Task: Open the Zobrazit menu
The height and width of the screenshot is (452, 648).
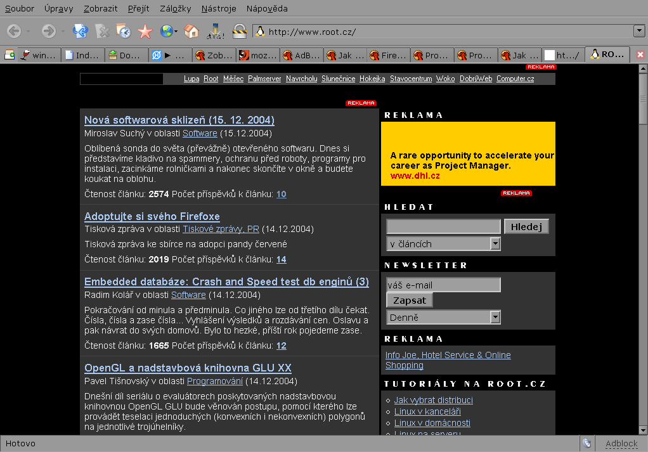Action: click(x=100, y=8)
